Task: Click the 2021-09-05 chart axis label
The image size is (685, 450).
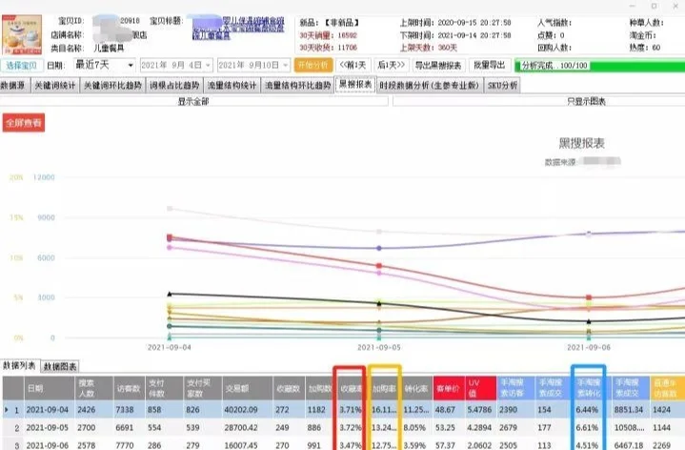Action: pyautogui.click(x=379, y=347)
